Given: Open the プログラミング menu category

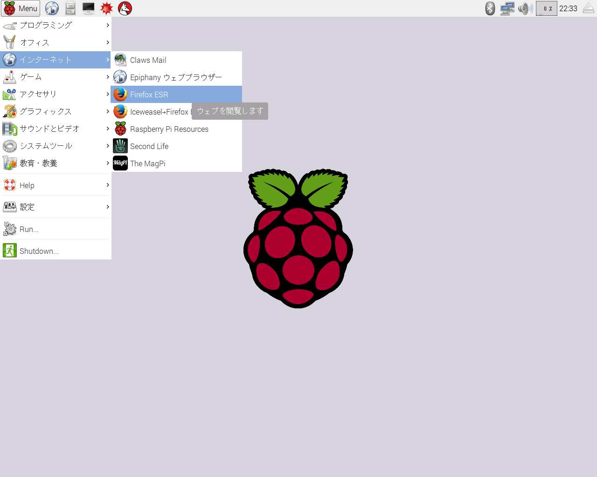Looking at the screenshot, I should coord(56,25).
